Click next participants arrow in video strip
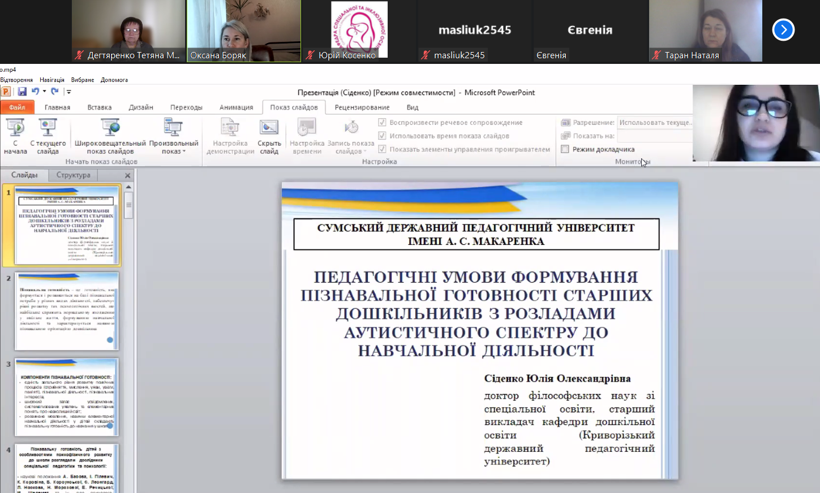The width and height of the screenshot is (820, 493). [783, 30]
